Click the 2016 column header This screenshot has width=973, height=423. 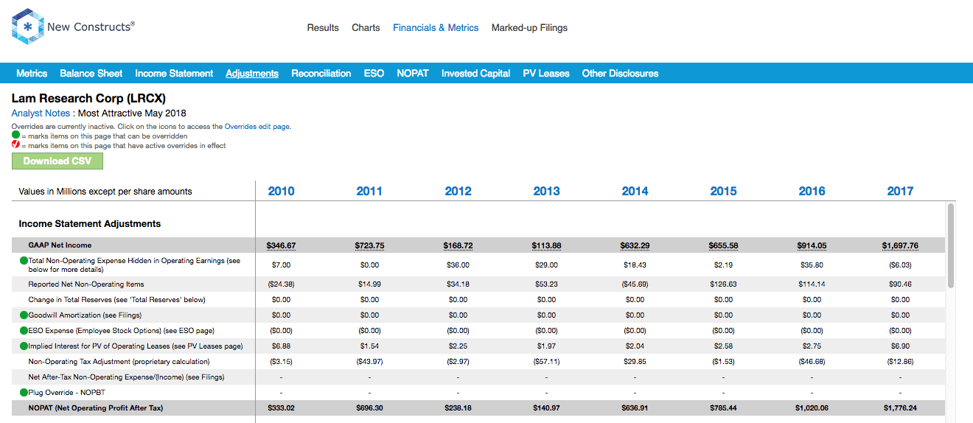(812, 191)
